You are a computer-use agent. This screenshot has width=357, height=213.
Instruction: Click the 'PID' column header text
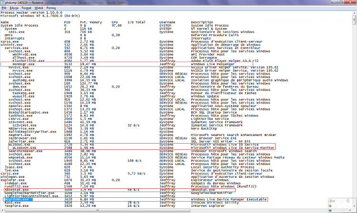tap(67, 22)
